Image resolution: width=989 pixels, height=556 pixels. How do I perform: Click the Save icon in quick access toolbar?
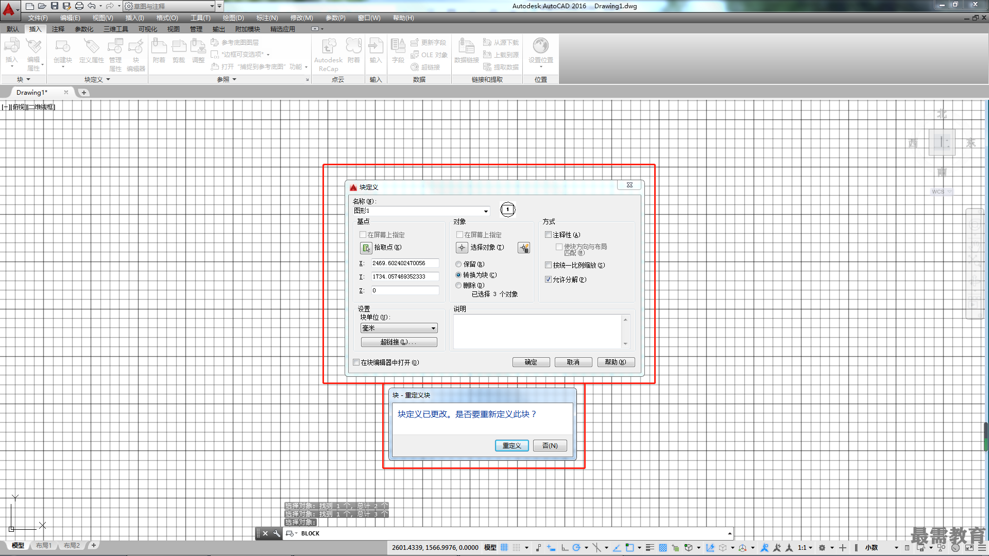tap(54, 6)
